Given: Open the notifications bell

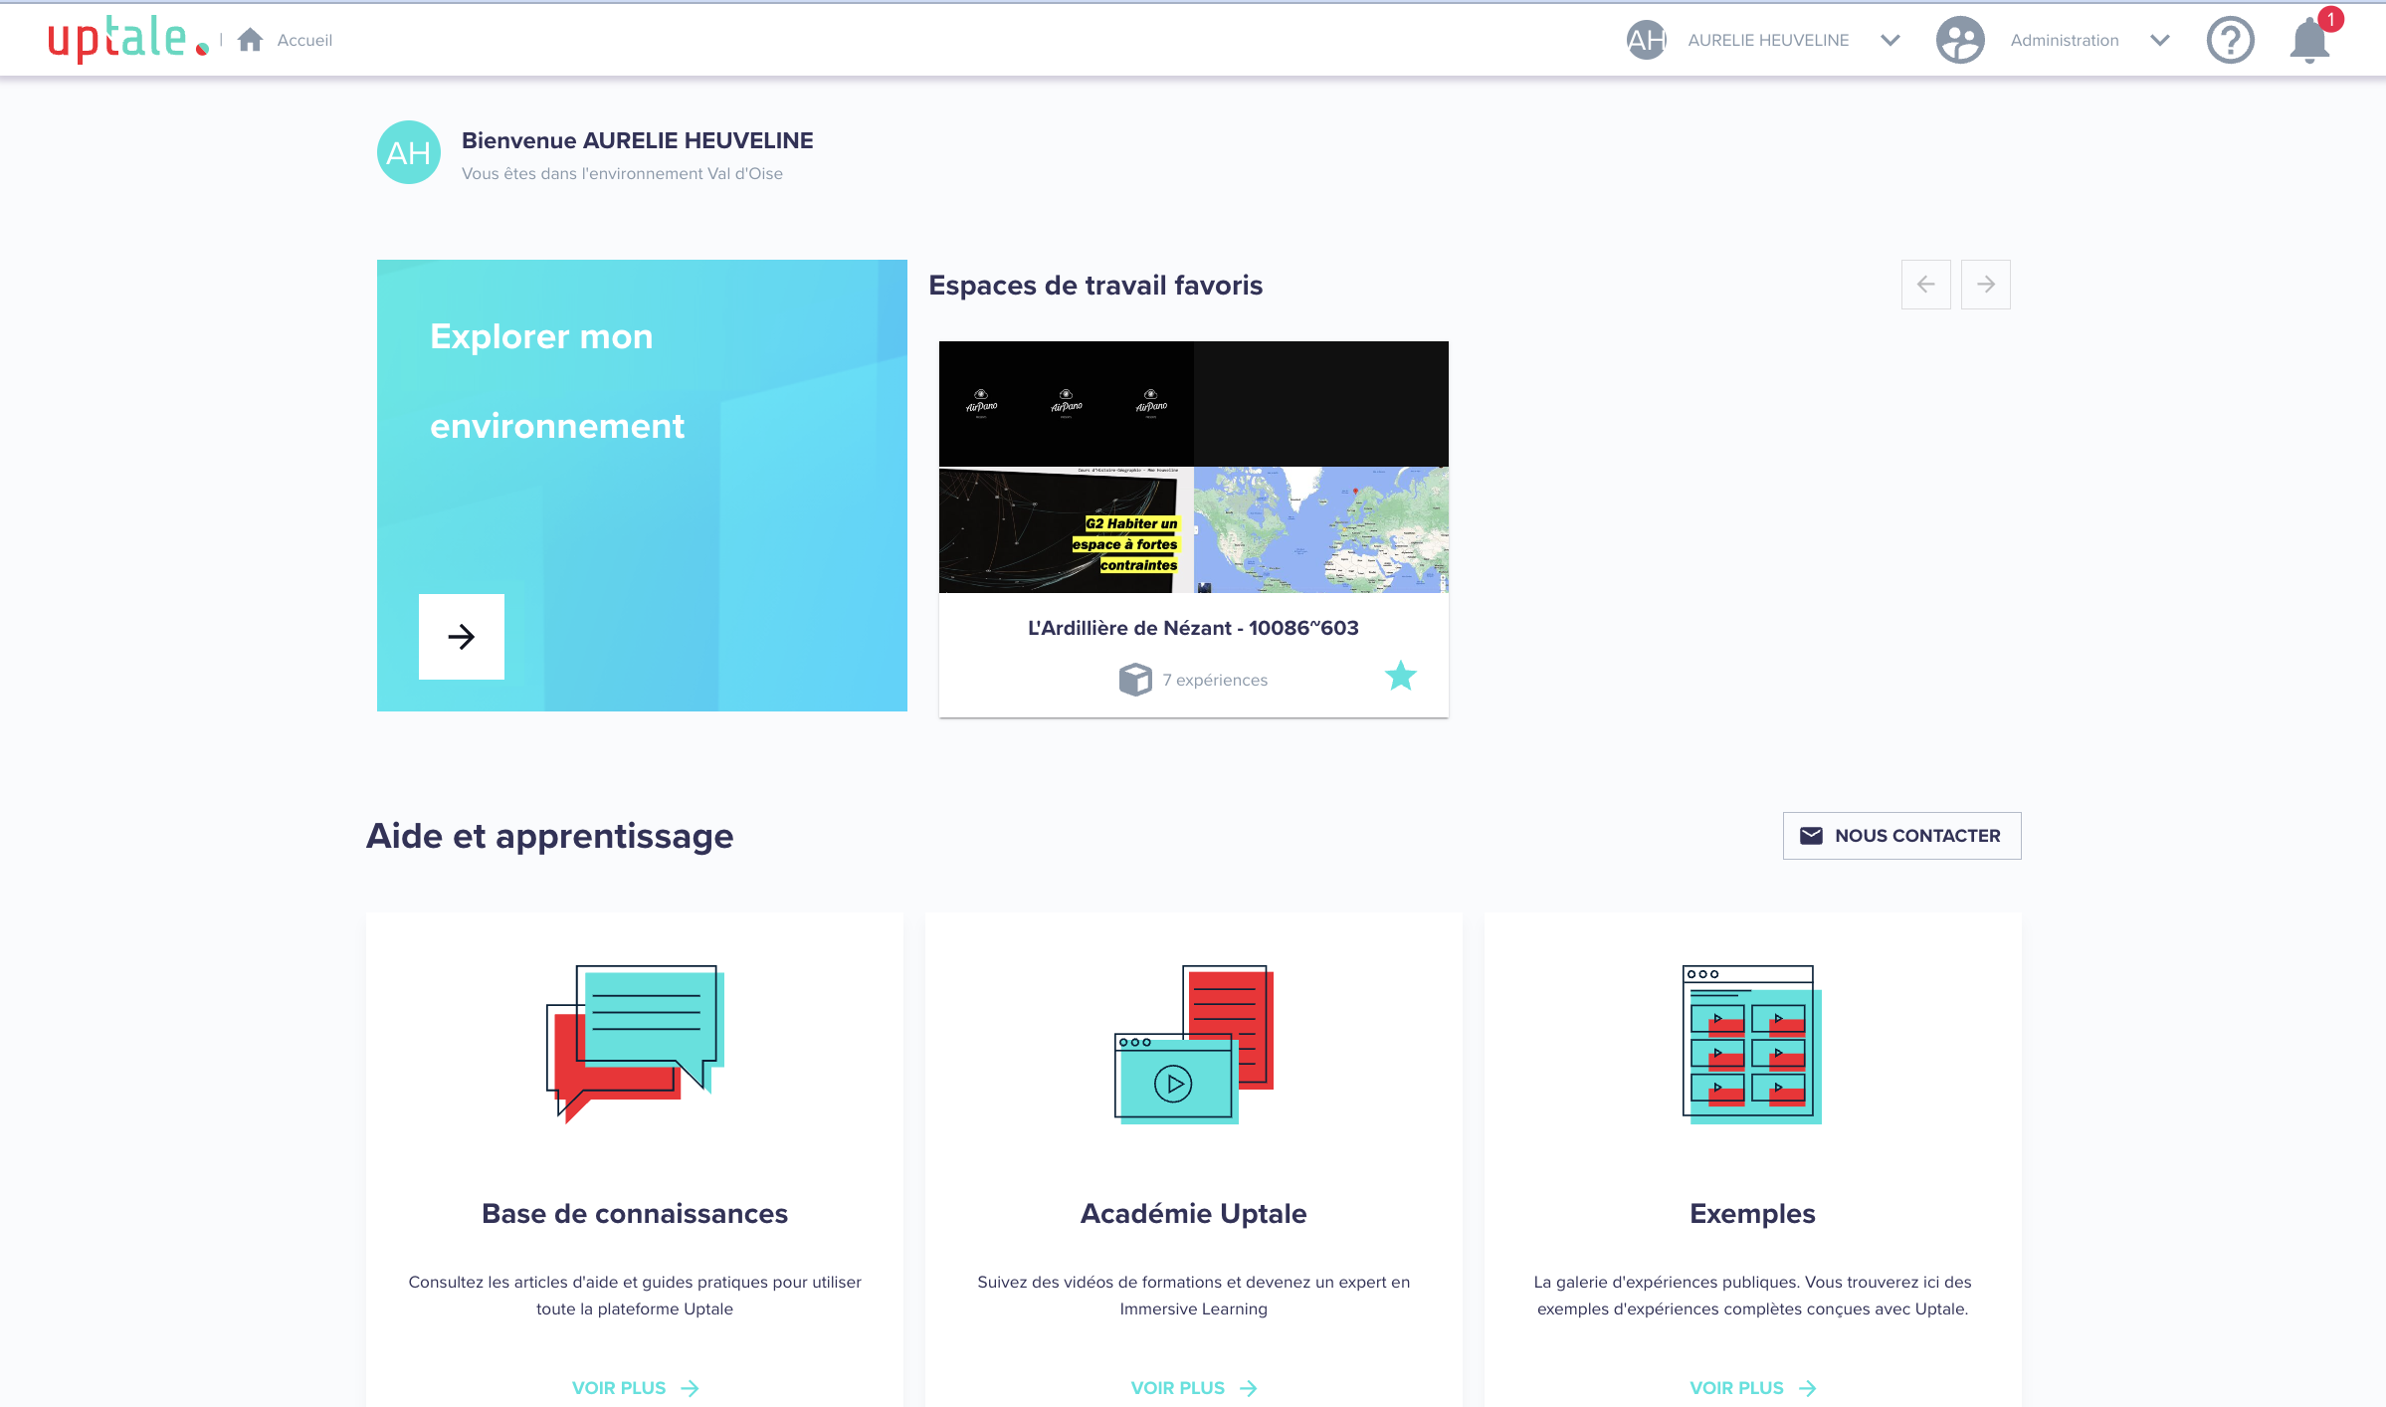Looking at the screenshot, I should (2309, 41).
